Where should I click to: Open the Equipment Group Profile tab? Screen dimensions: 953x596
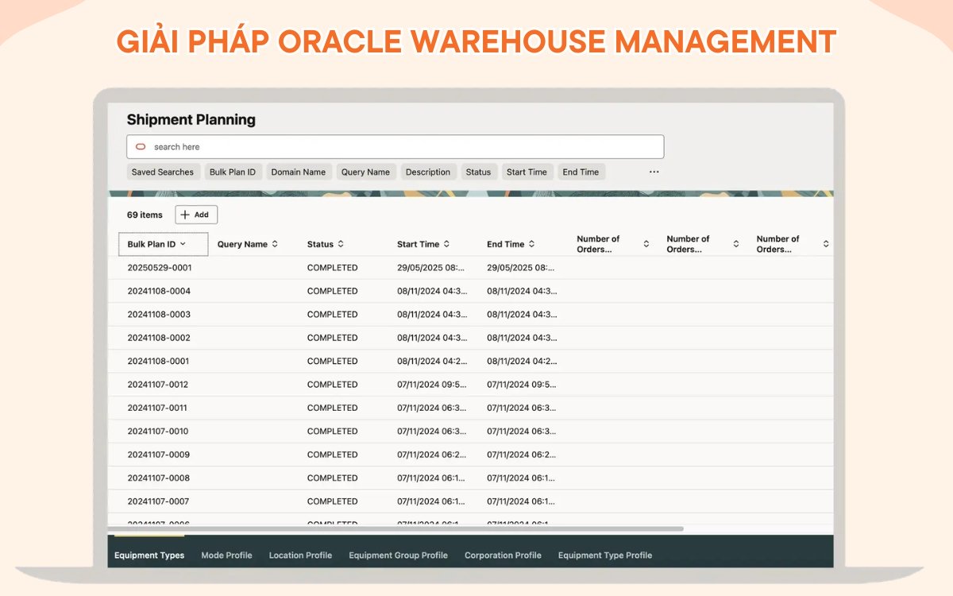point(398,555)
